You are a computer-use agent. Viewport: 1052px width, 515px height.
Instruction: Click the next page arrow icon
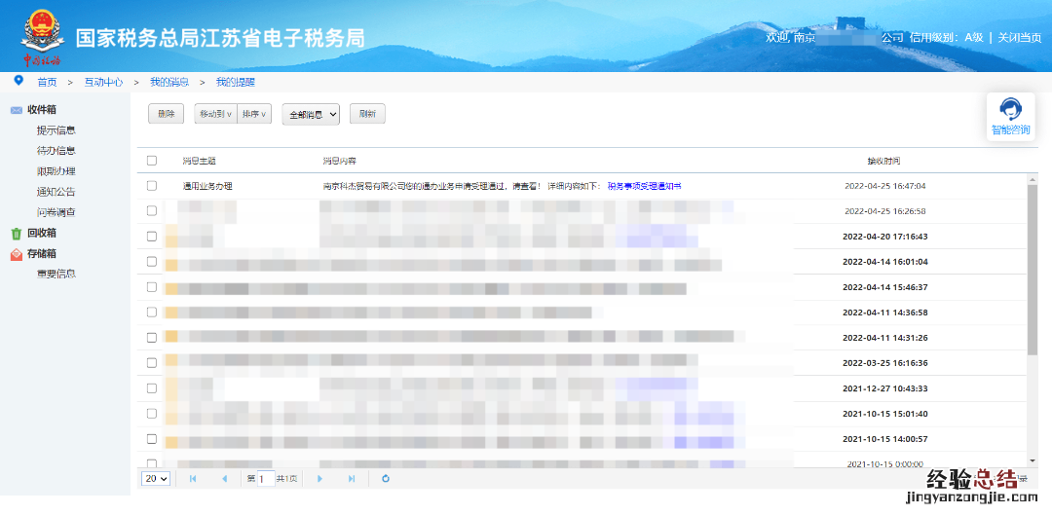[x=319, y=479]
